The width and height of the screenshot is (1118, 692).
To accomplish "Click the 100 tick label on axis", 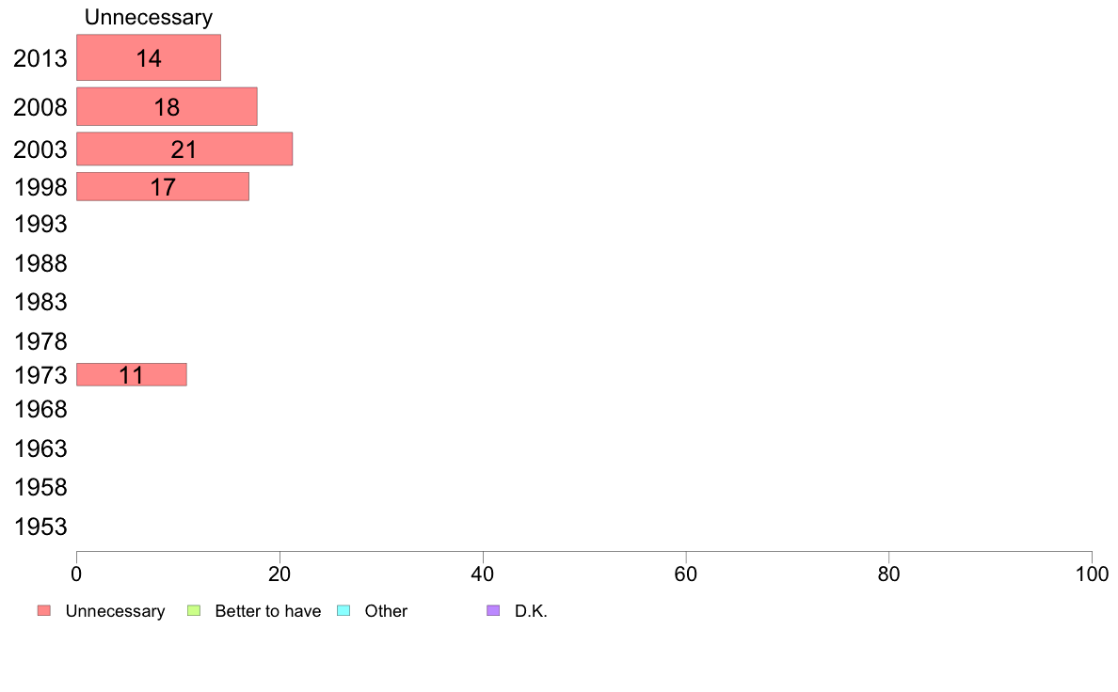I will point(1092,574).
